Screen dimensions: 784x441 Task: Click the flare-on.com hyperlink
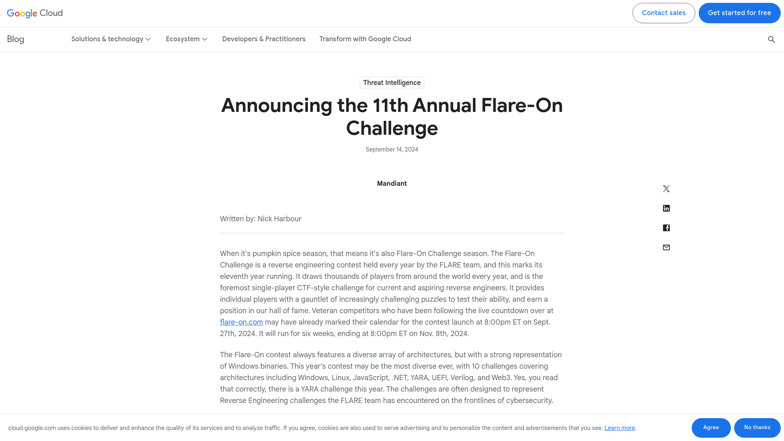[241, 322]
